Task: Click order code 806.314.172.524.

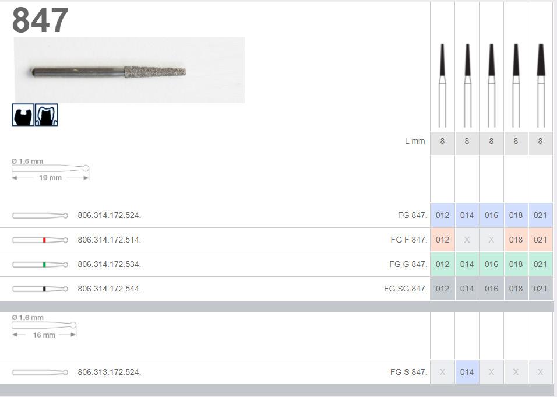Action: point(109,216)
